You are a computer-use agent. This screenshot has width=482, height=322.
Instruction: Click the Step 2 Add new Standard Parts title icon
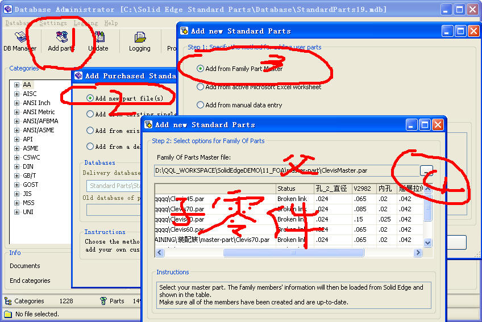pos(148,124)
